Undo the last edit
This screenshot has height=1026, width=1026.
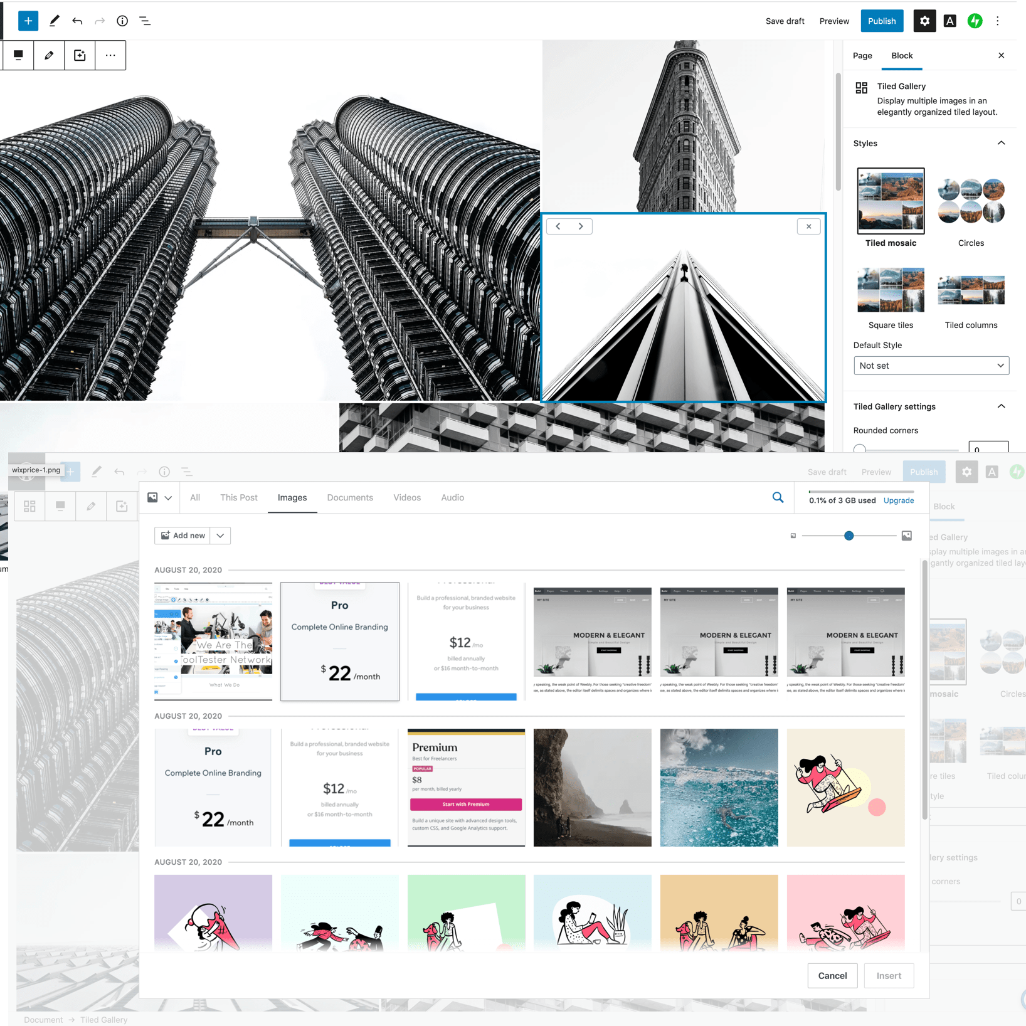tap(77, 21)
